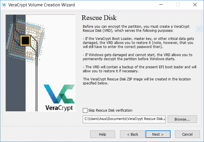204x142 pixels.
Task: Close the VeraCrypt wizard window
Action: (x=195, y=5)
